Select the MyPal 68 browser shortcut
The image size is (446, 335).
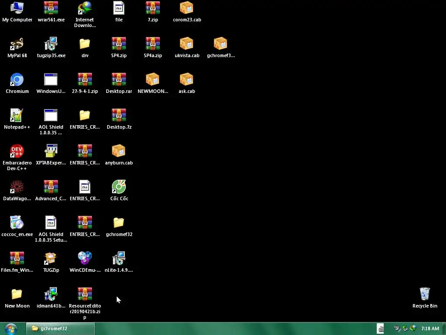[17, 44]
